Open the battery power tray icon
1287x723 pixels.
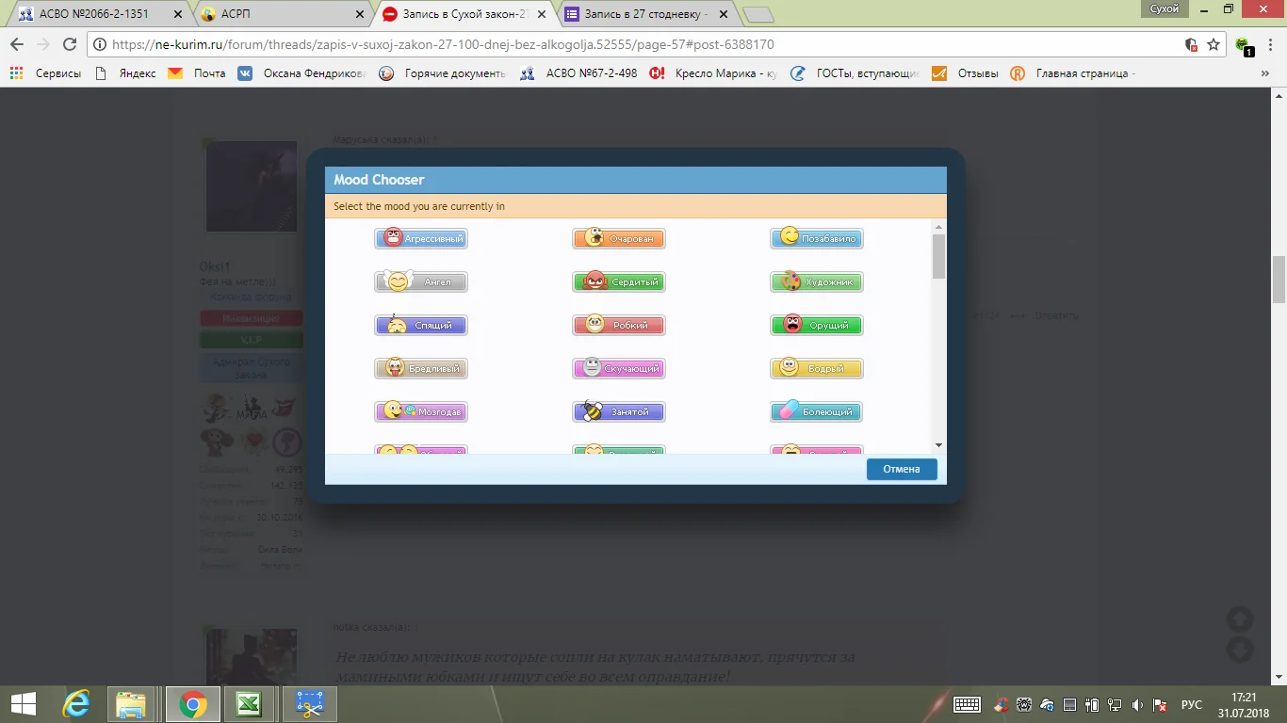(1093, 704)
